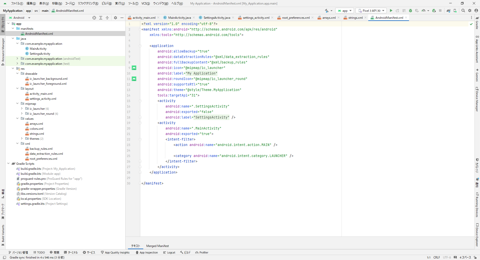Switch to the MainActivity.java editor tab

click(179, 18)
